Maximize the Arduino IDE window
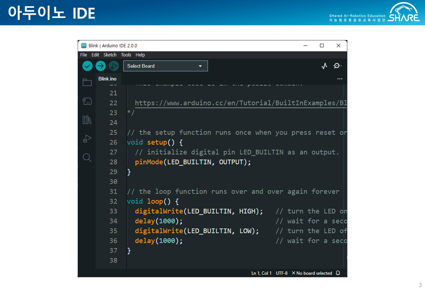Screen dimensions: 425x294 click(322, 45)
